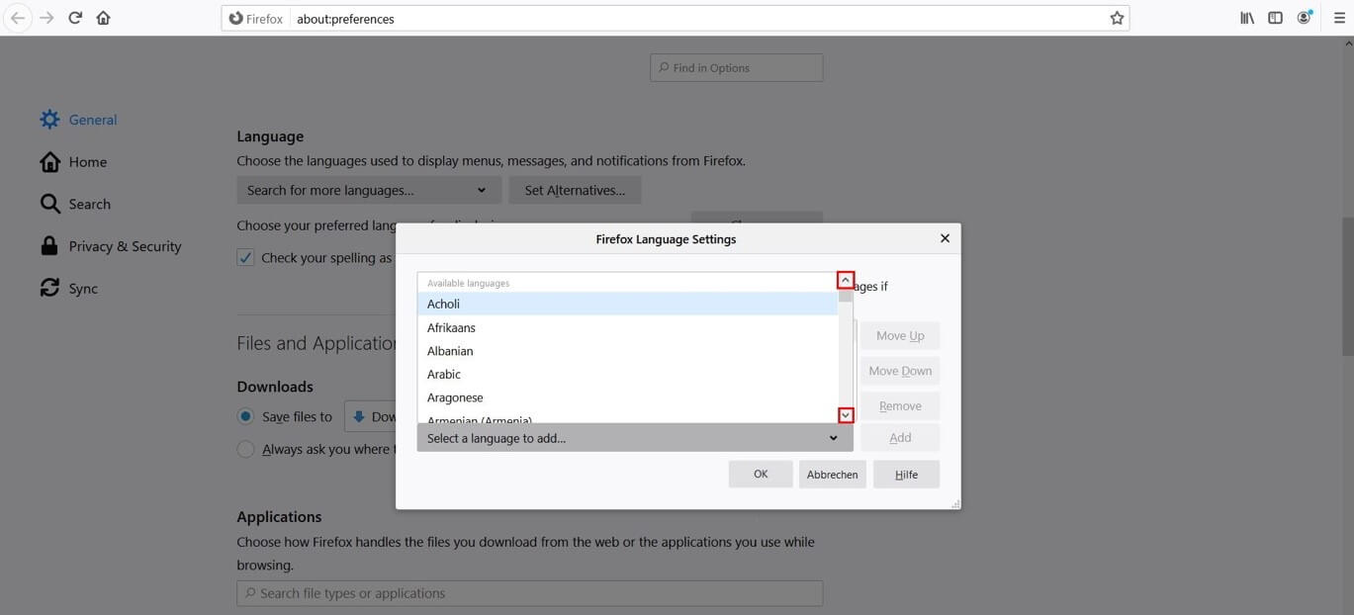Open the Firefox account icon

coord(1305,18)
